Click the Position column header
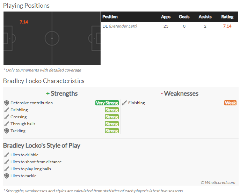 click(110, 17)
